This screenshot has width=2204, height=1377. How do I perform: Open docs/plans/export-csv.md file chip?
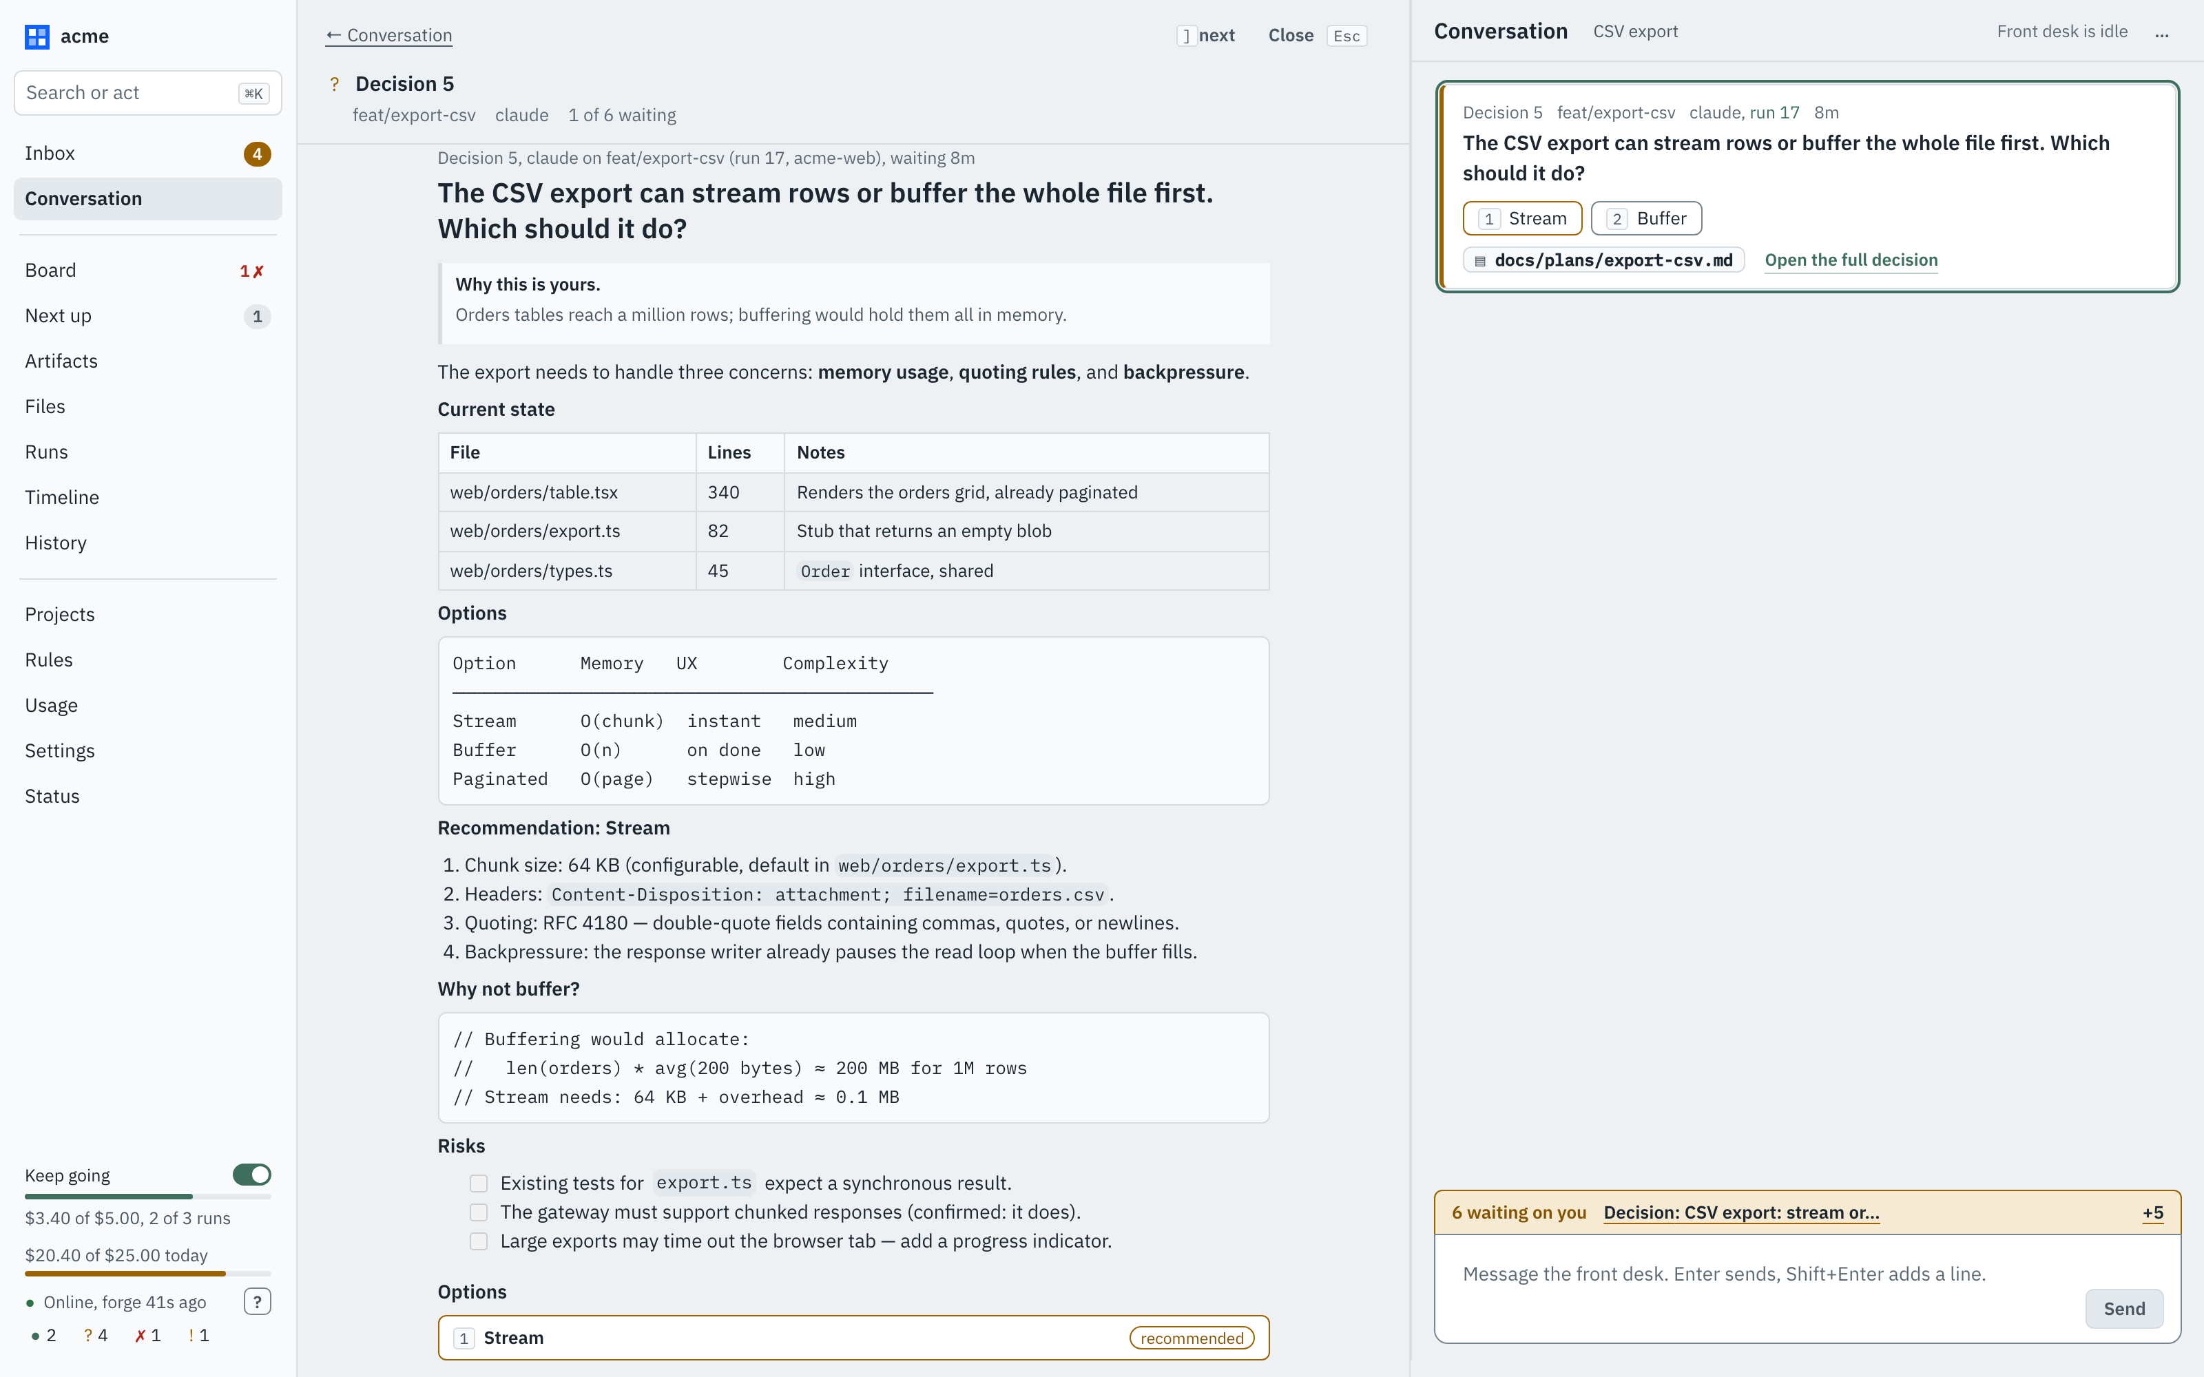click(x=1603, y=260)
